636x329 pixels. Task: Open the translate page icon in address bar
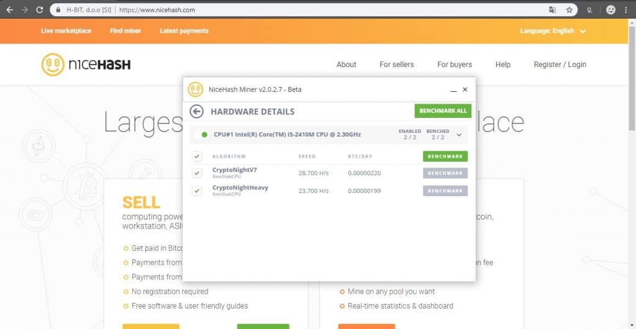click(x=552, y=10)
